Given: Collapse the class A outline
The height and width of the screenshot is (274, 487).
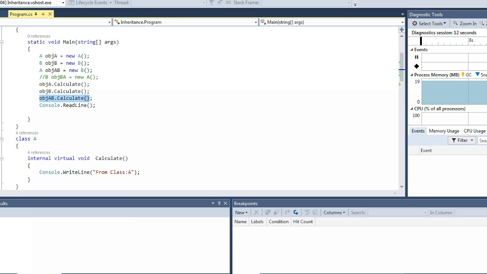Looking at the screenshot, I should (x=2, y=139).
